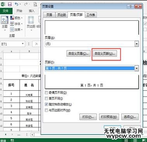Open the 字体 theme fonts option
The height and width of the screenshot is (142, 147).
(16, 24)
